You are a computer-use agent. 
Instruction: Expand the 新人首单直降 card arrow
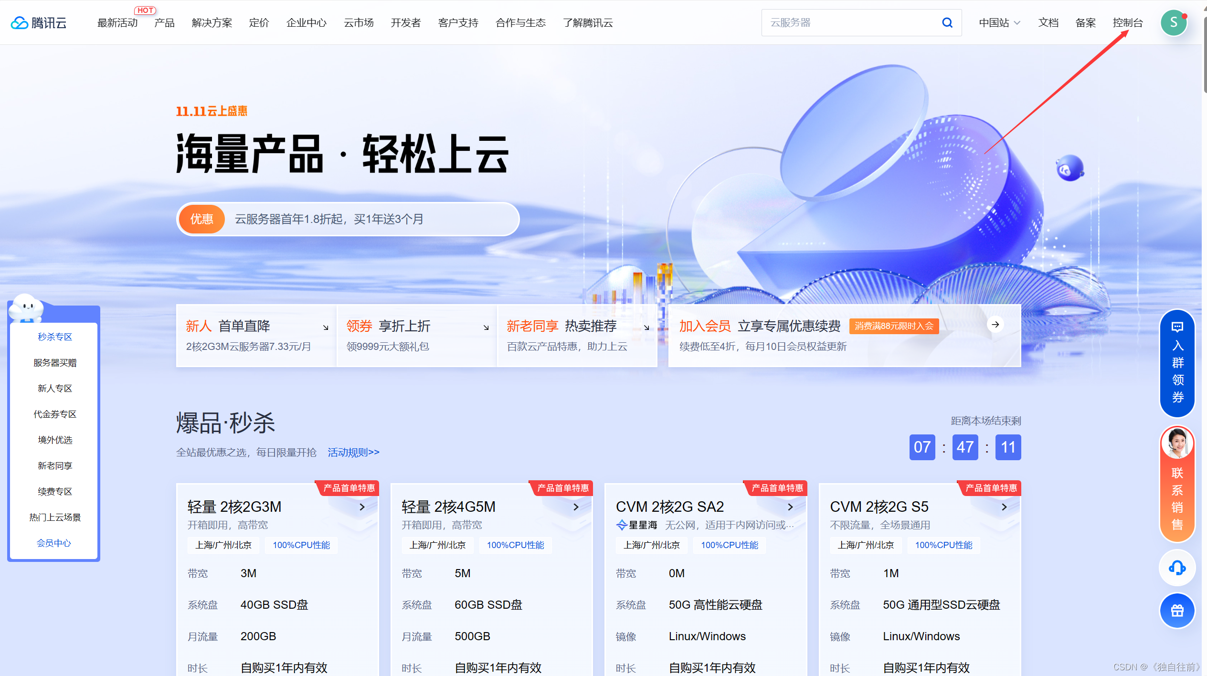click(x=326, y=327)
